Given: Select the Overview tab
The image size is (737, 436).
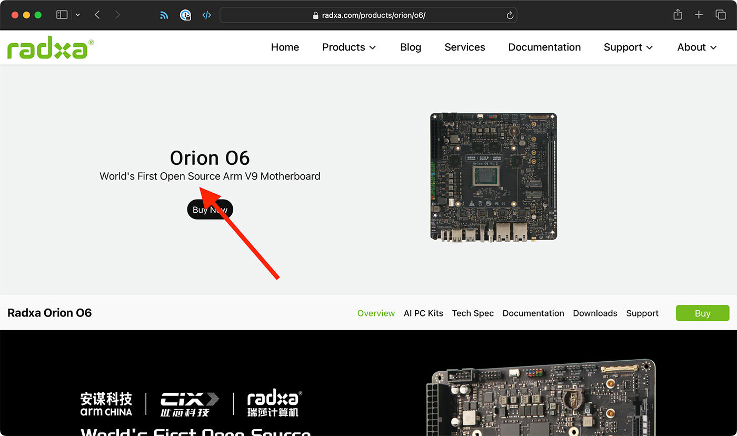Looking at the screenshot, I should 376,313.
